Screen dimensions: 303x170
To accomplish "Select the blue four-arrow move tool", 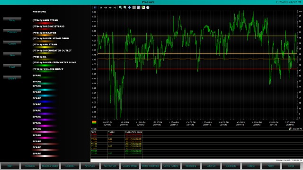I will (x=129, y=8).
